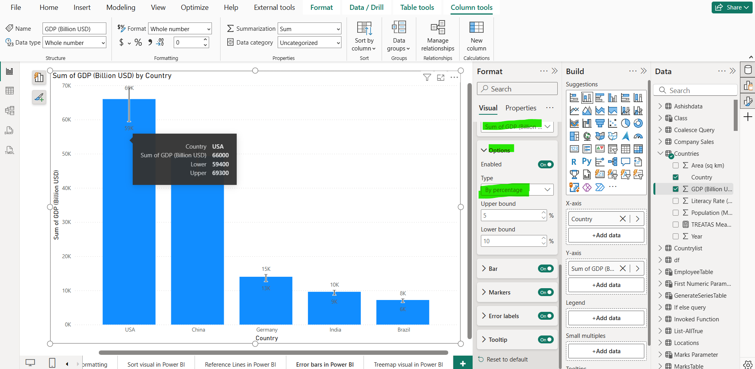The height and width of the screenshot is (369, 755).
Task: Open the Model view
Action: coord(9,111)
